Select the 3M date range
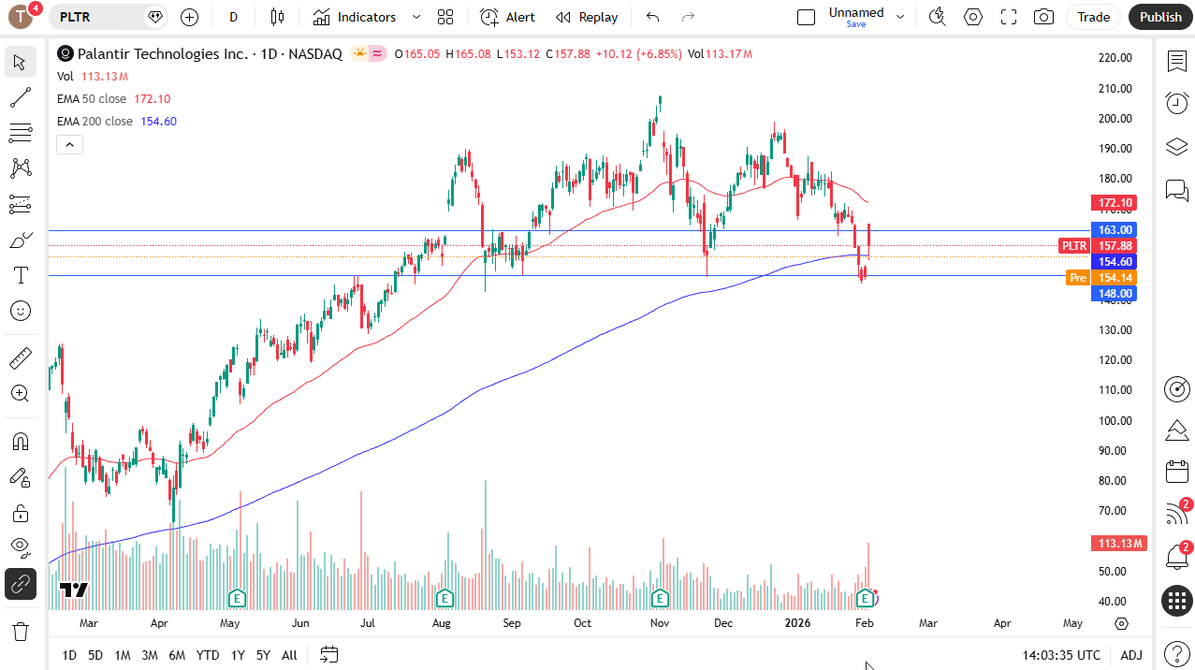Viewport: 1195px width, 670px height. [150, 655]
